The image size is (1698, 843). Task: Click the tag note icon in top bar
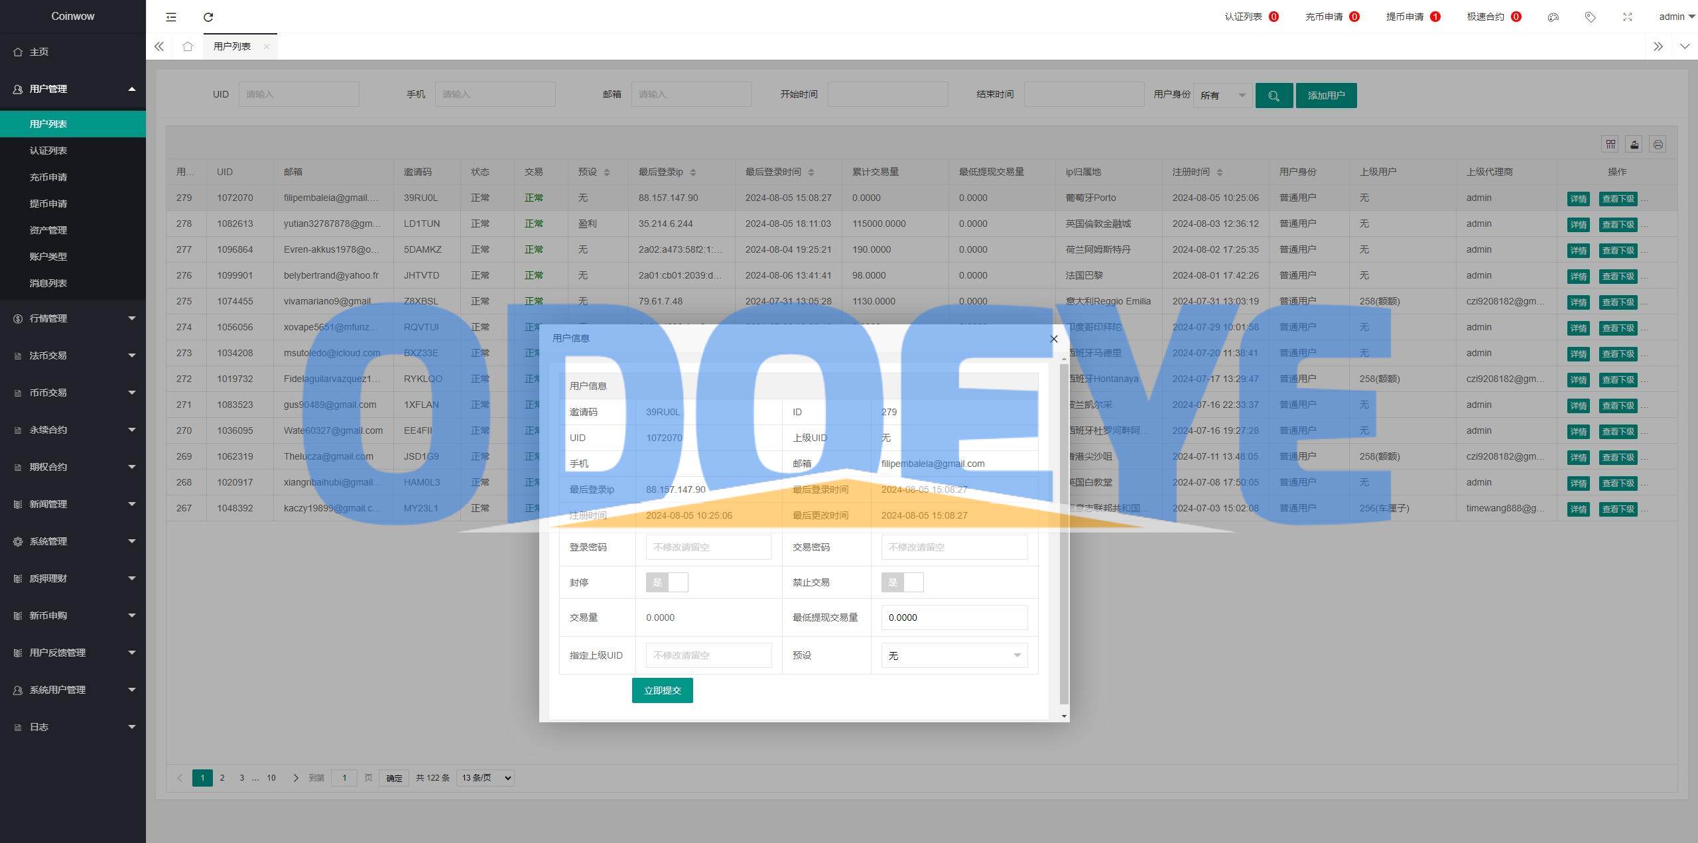click(1590, 17)
